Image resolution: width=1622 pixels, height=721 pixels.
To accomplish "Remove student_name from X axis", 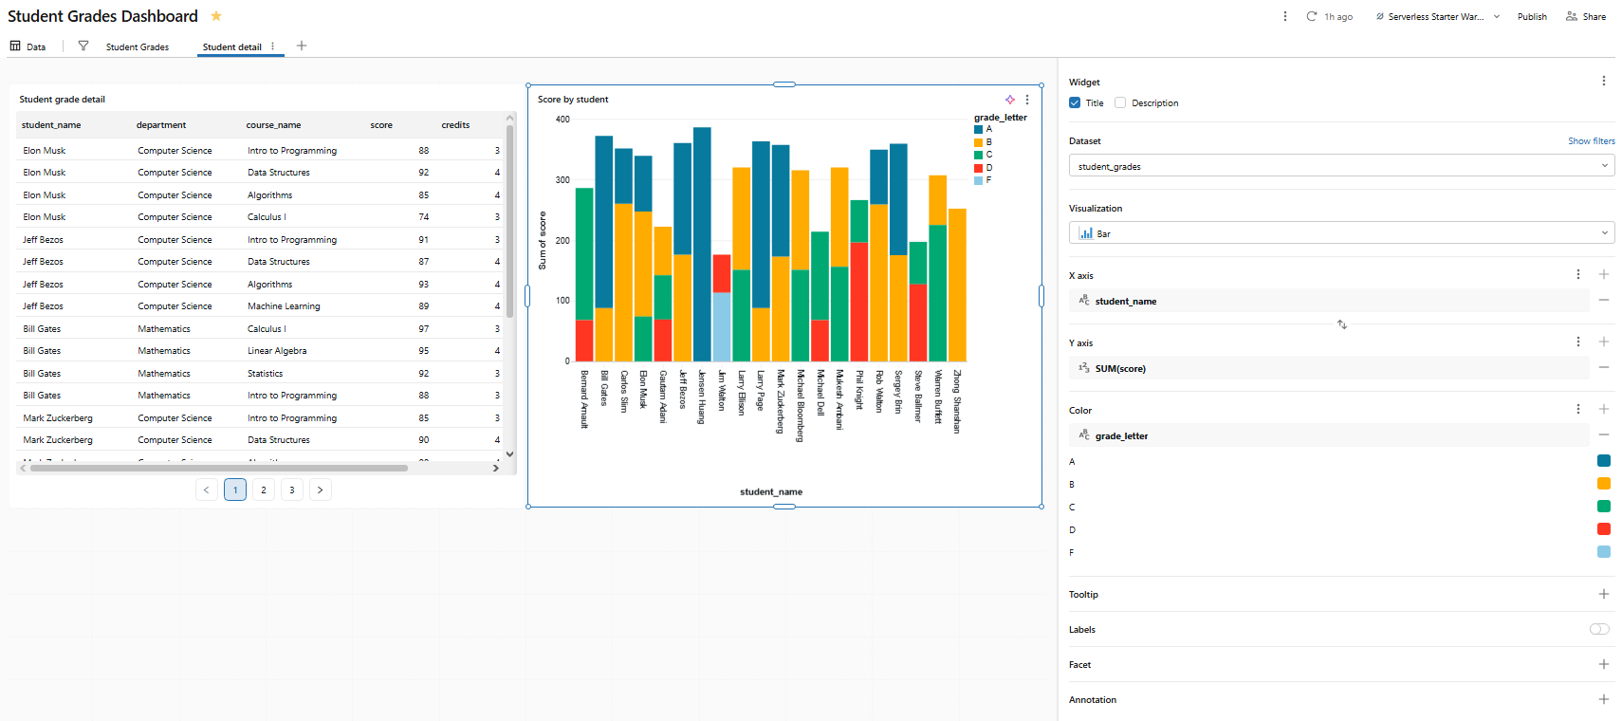I will point(1604,301).
